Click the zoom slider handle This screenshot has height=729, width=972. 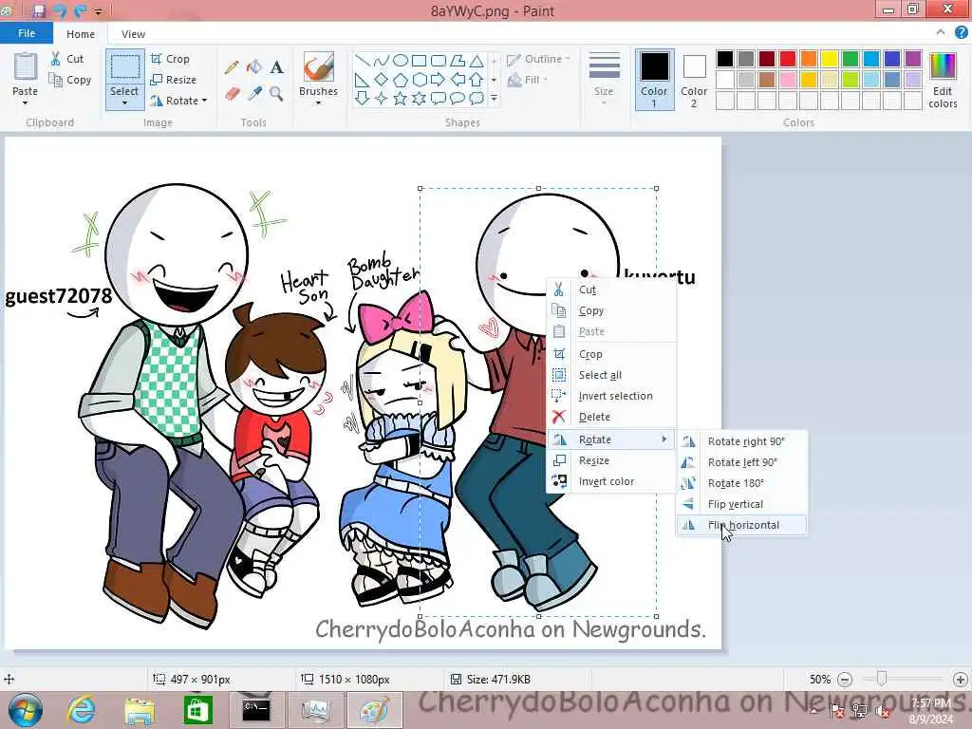pos(882,680)
